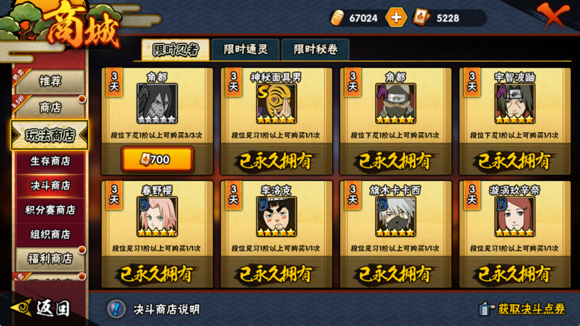This screenshot has height=326, width=580.
Task: Select 生存商店 in the sidebar
Action: 50,161
